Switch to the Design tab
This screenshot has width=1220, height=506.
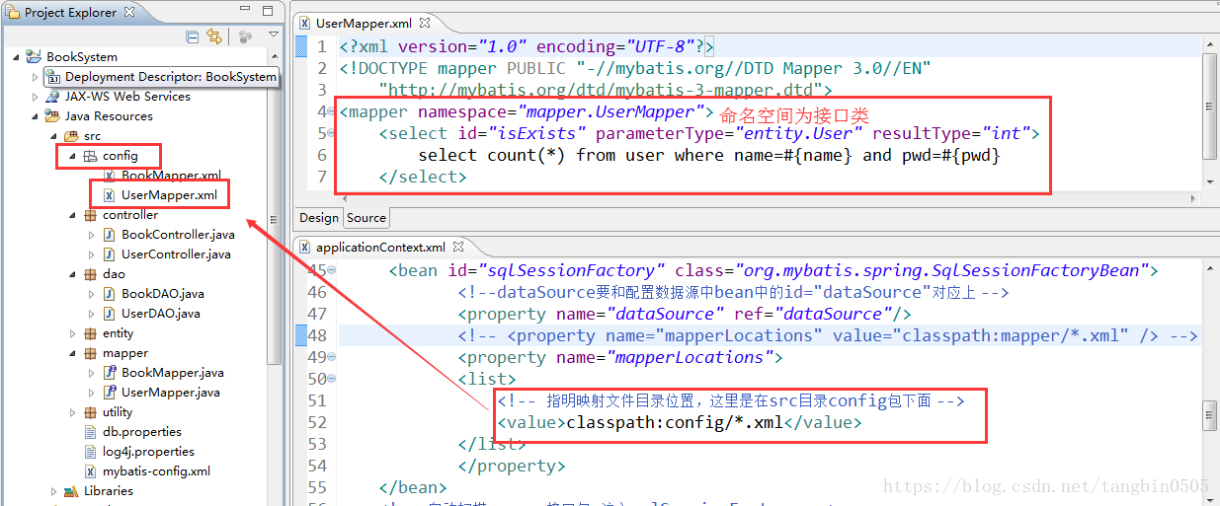[318, 217]
